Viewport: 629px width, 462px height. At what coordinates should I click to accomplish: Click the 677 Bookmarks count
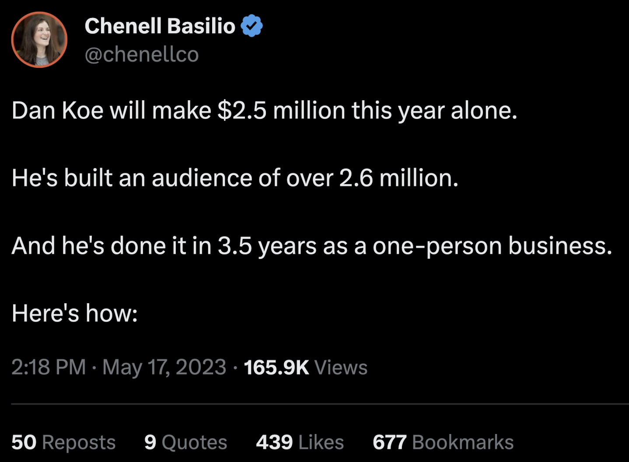pyautogui.click(x=443, y=442)
